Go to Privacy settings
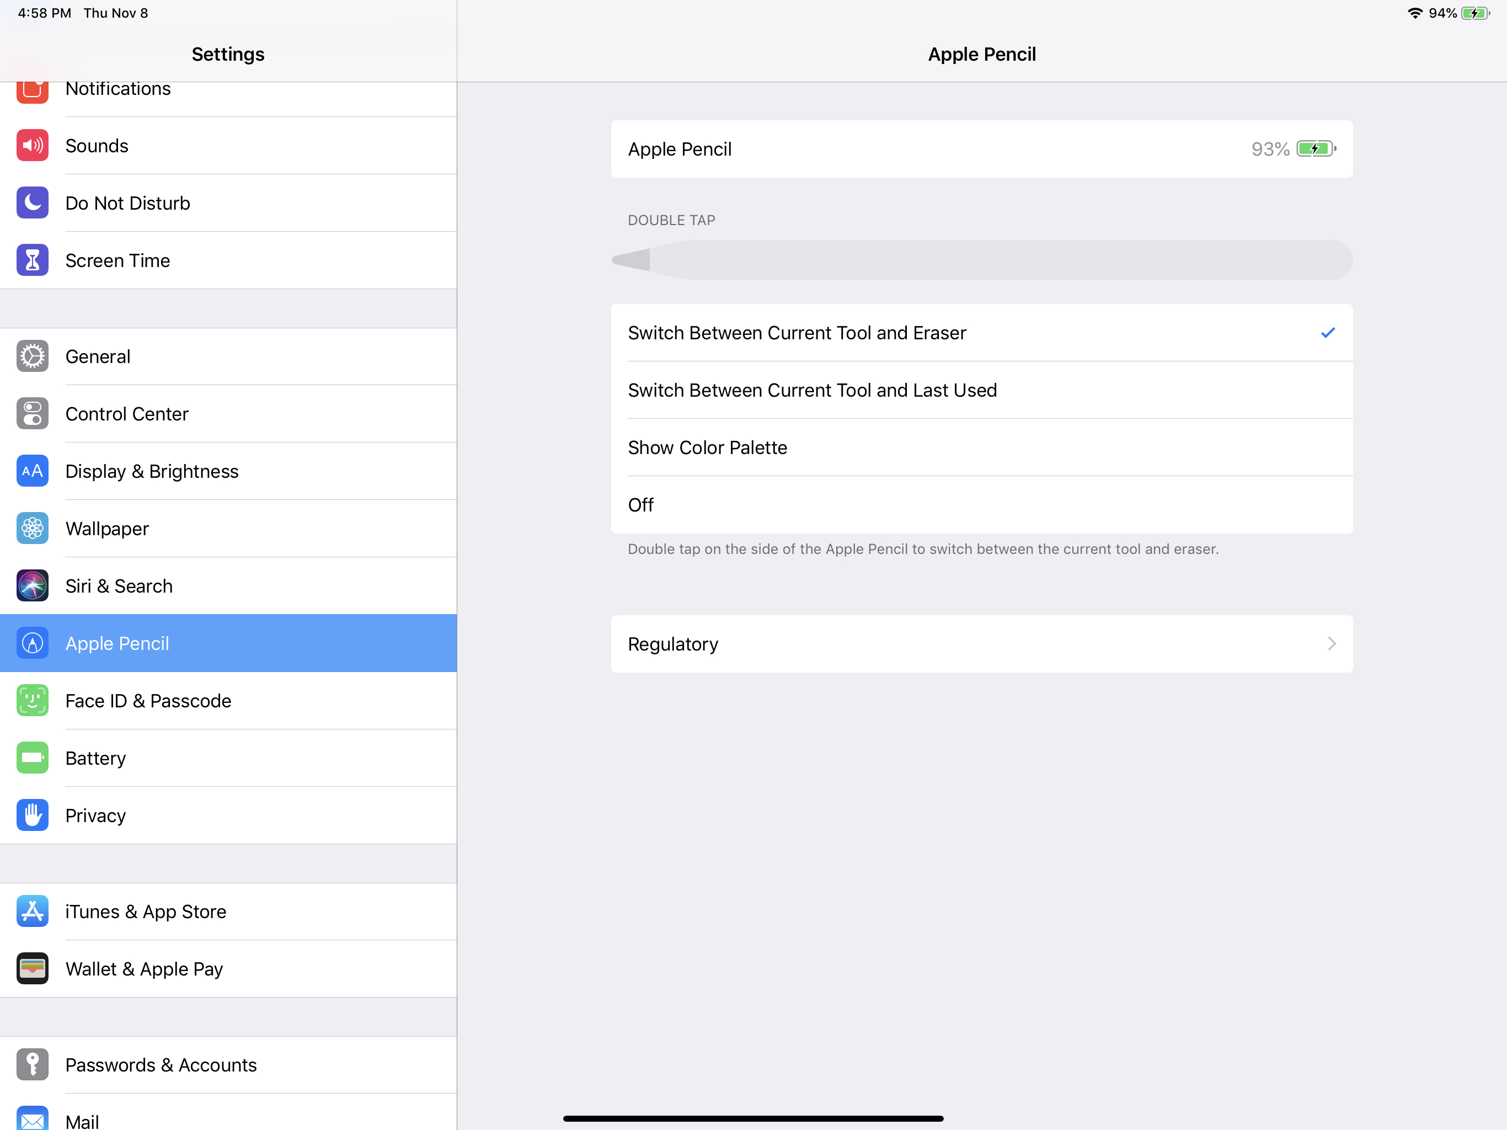This screenshot has height=1130, width=1507. (x=228, y=815)
